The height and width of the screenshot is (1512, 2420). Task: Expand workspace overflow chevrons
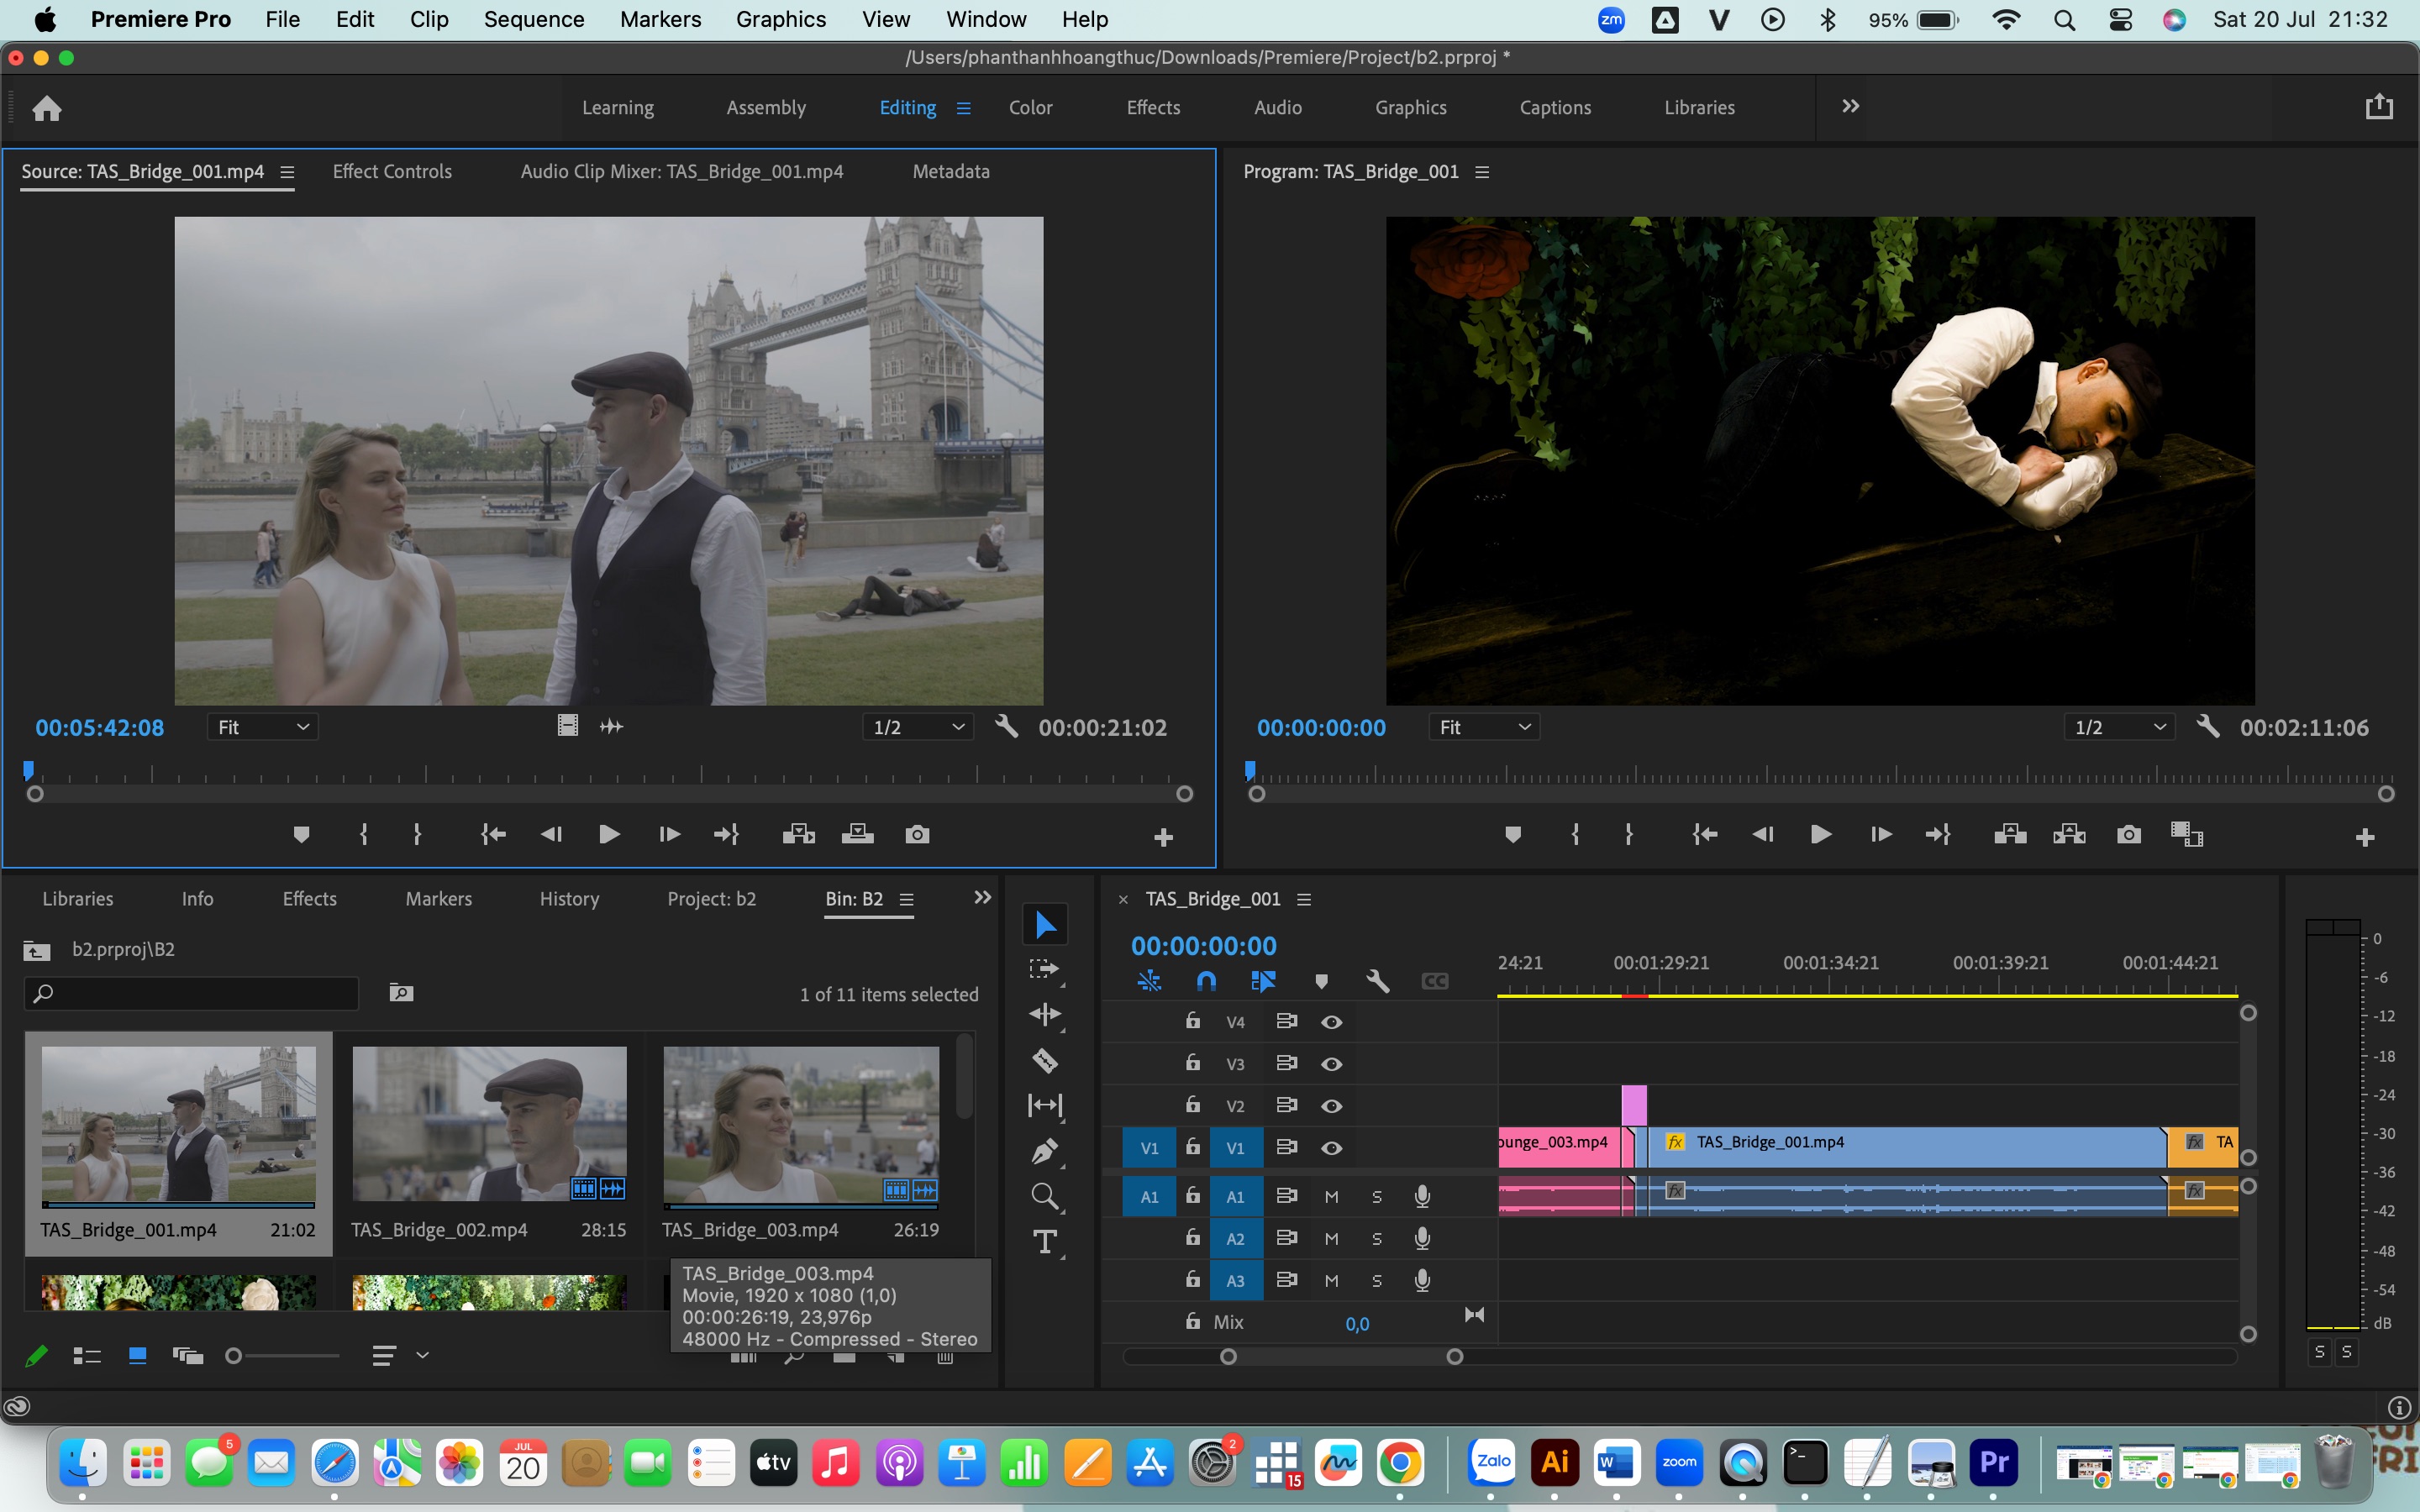[1850, 106]
